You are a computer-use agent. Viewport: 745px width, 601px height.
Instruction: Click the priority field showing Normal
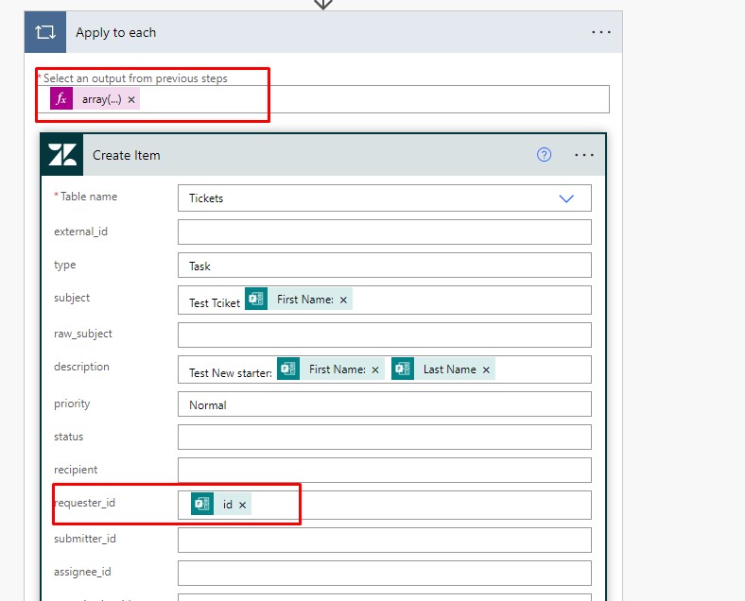pyautogui.click(x=384, y=404)
